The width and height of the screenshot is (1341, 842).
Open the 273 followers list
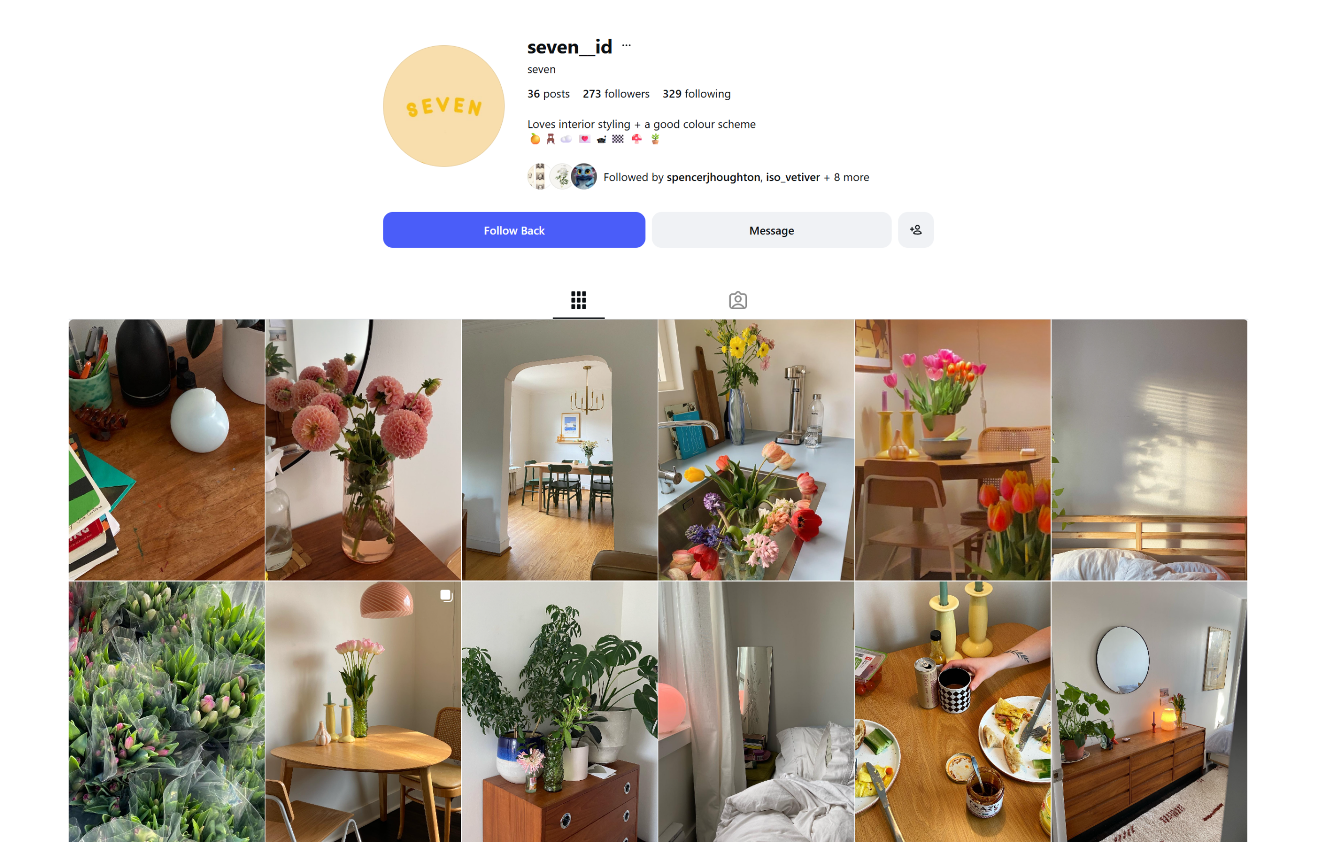coord(615,94)
